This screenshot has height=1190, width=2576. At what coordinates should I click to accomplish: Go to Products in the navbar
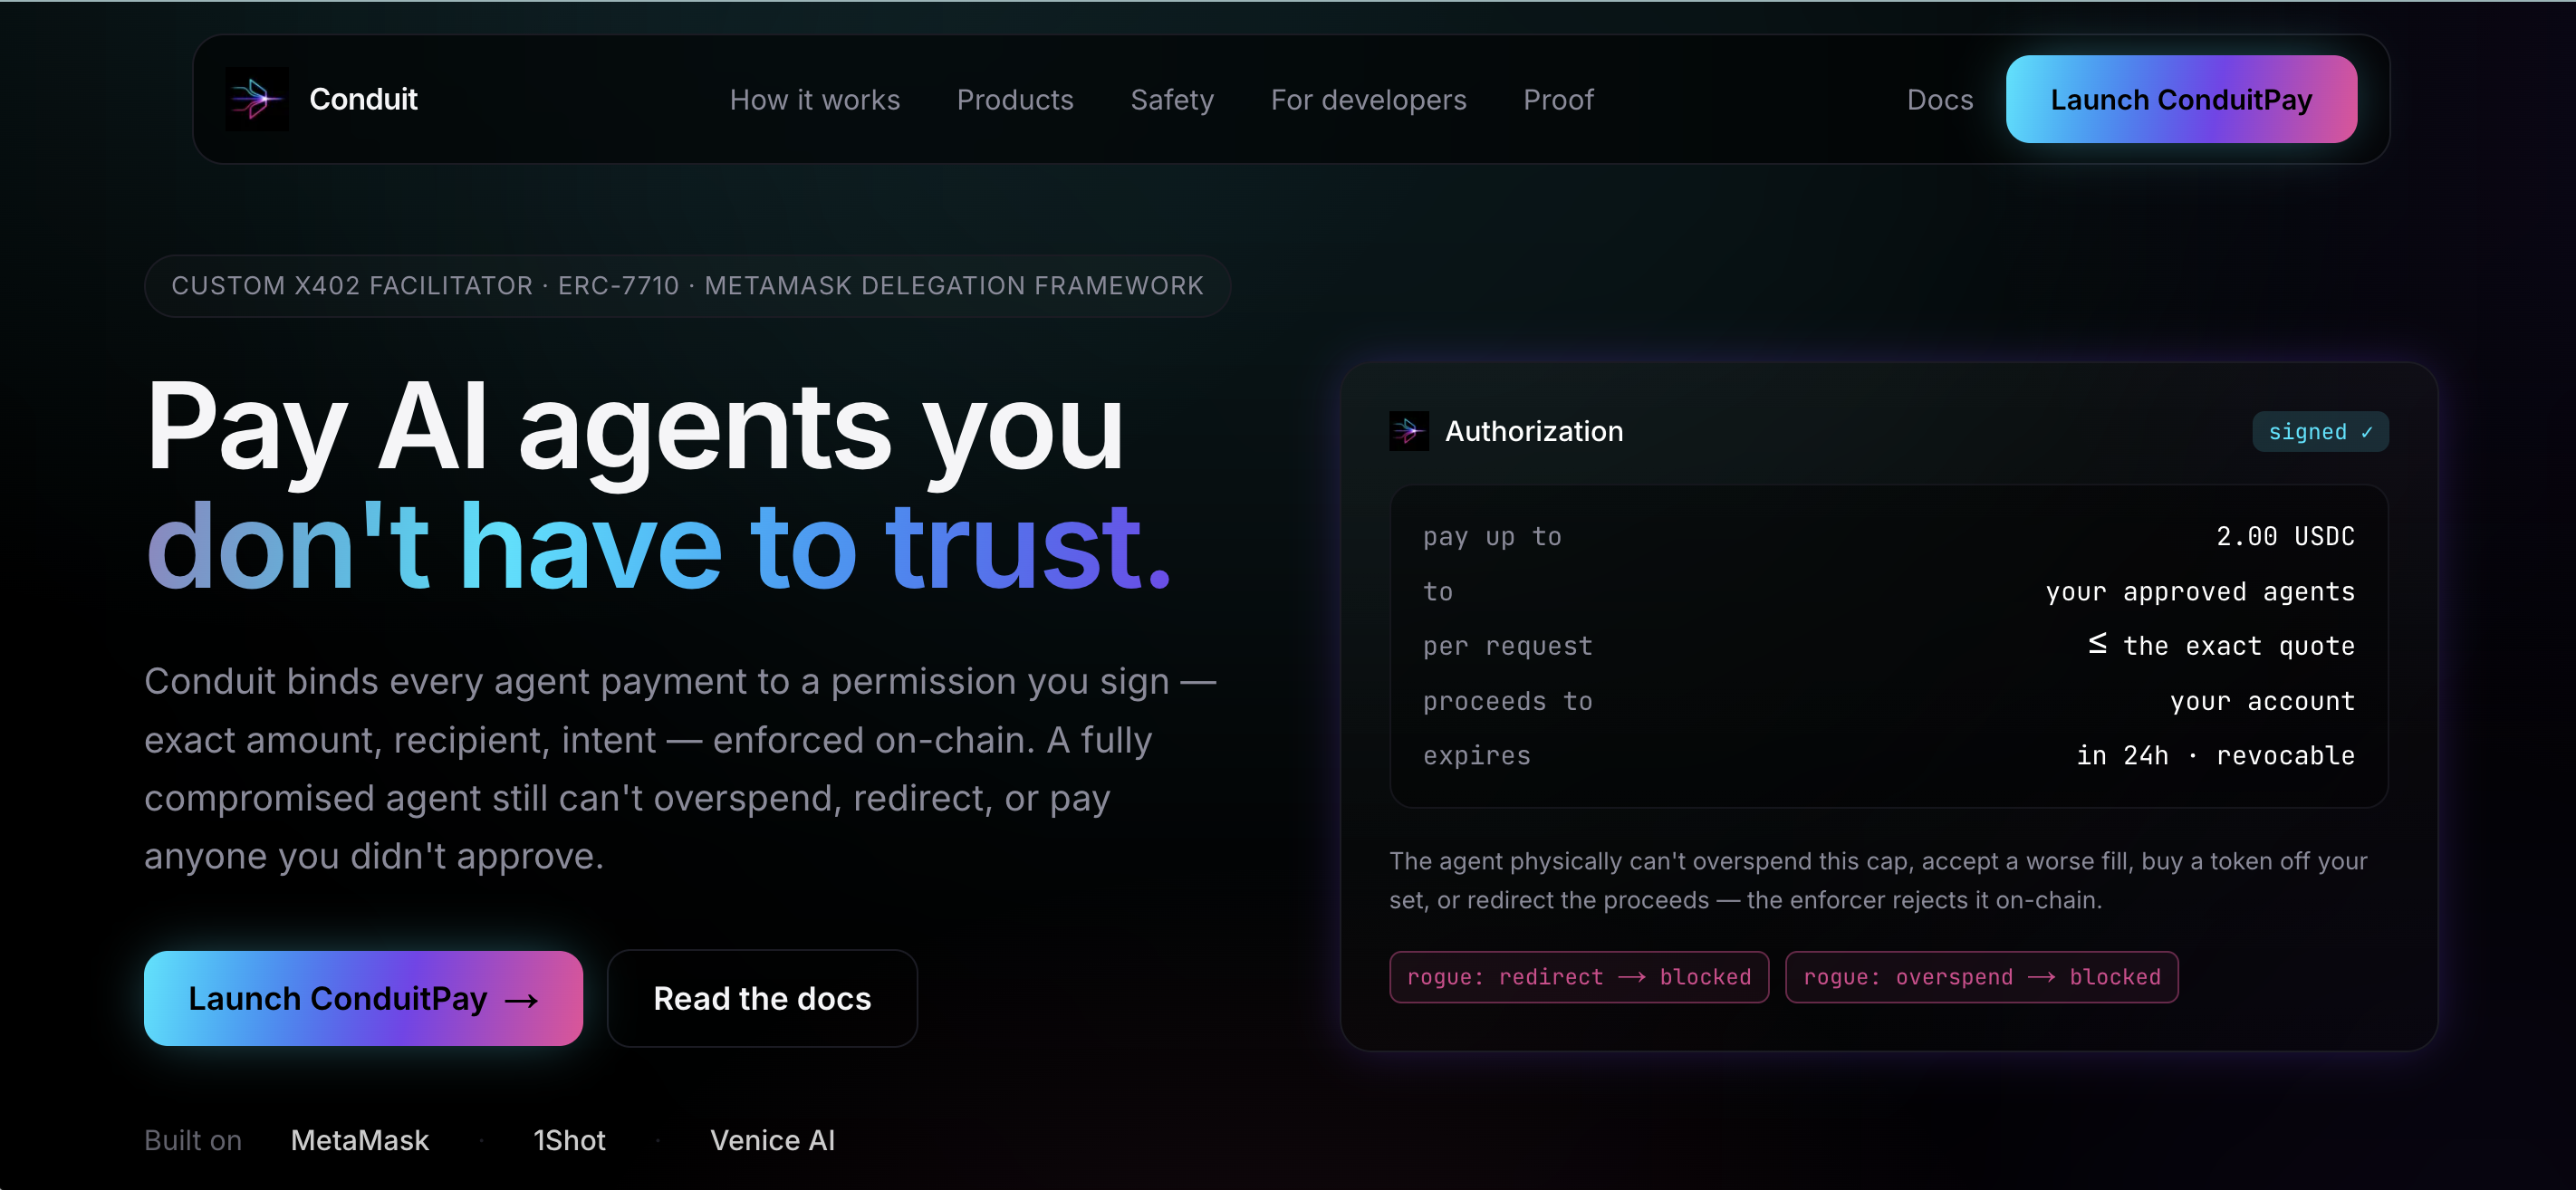[1014, 99]
